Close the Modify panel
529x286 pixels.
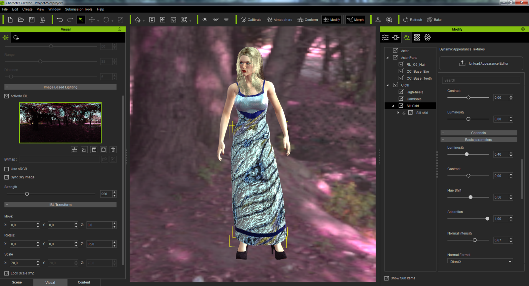point(523,29)
